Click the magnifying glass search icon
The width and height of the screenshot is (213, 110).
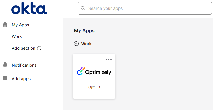[x=83, y=8]
